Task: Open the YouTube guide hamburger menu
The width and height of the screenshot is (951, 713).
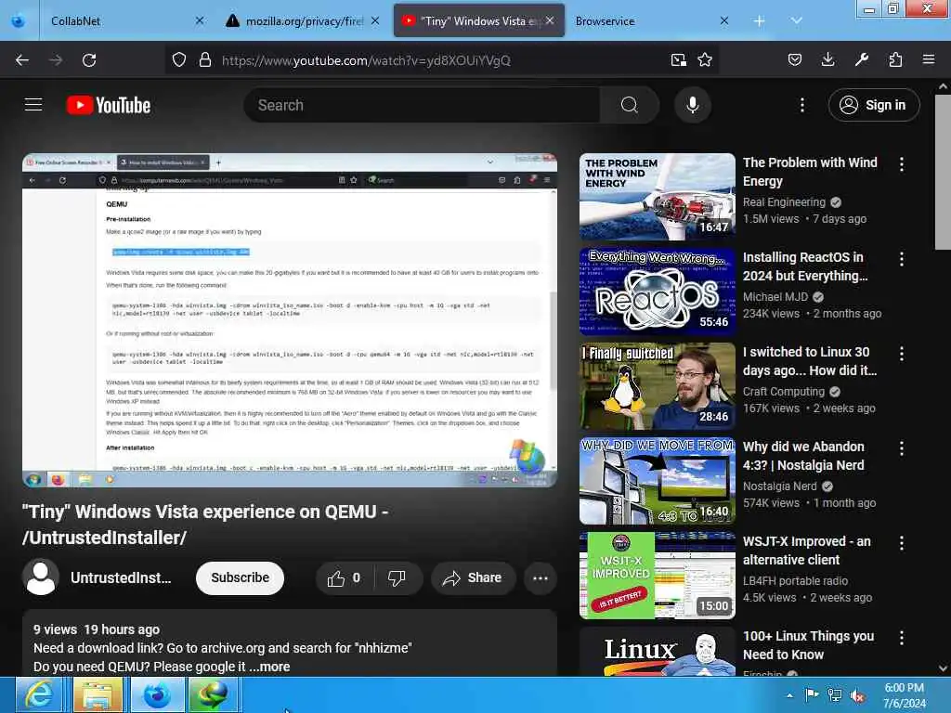Action: click(x=33, y=105)
